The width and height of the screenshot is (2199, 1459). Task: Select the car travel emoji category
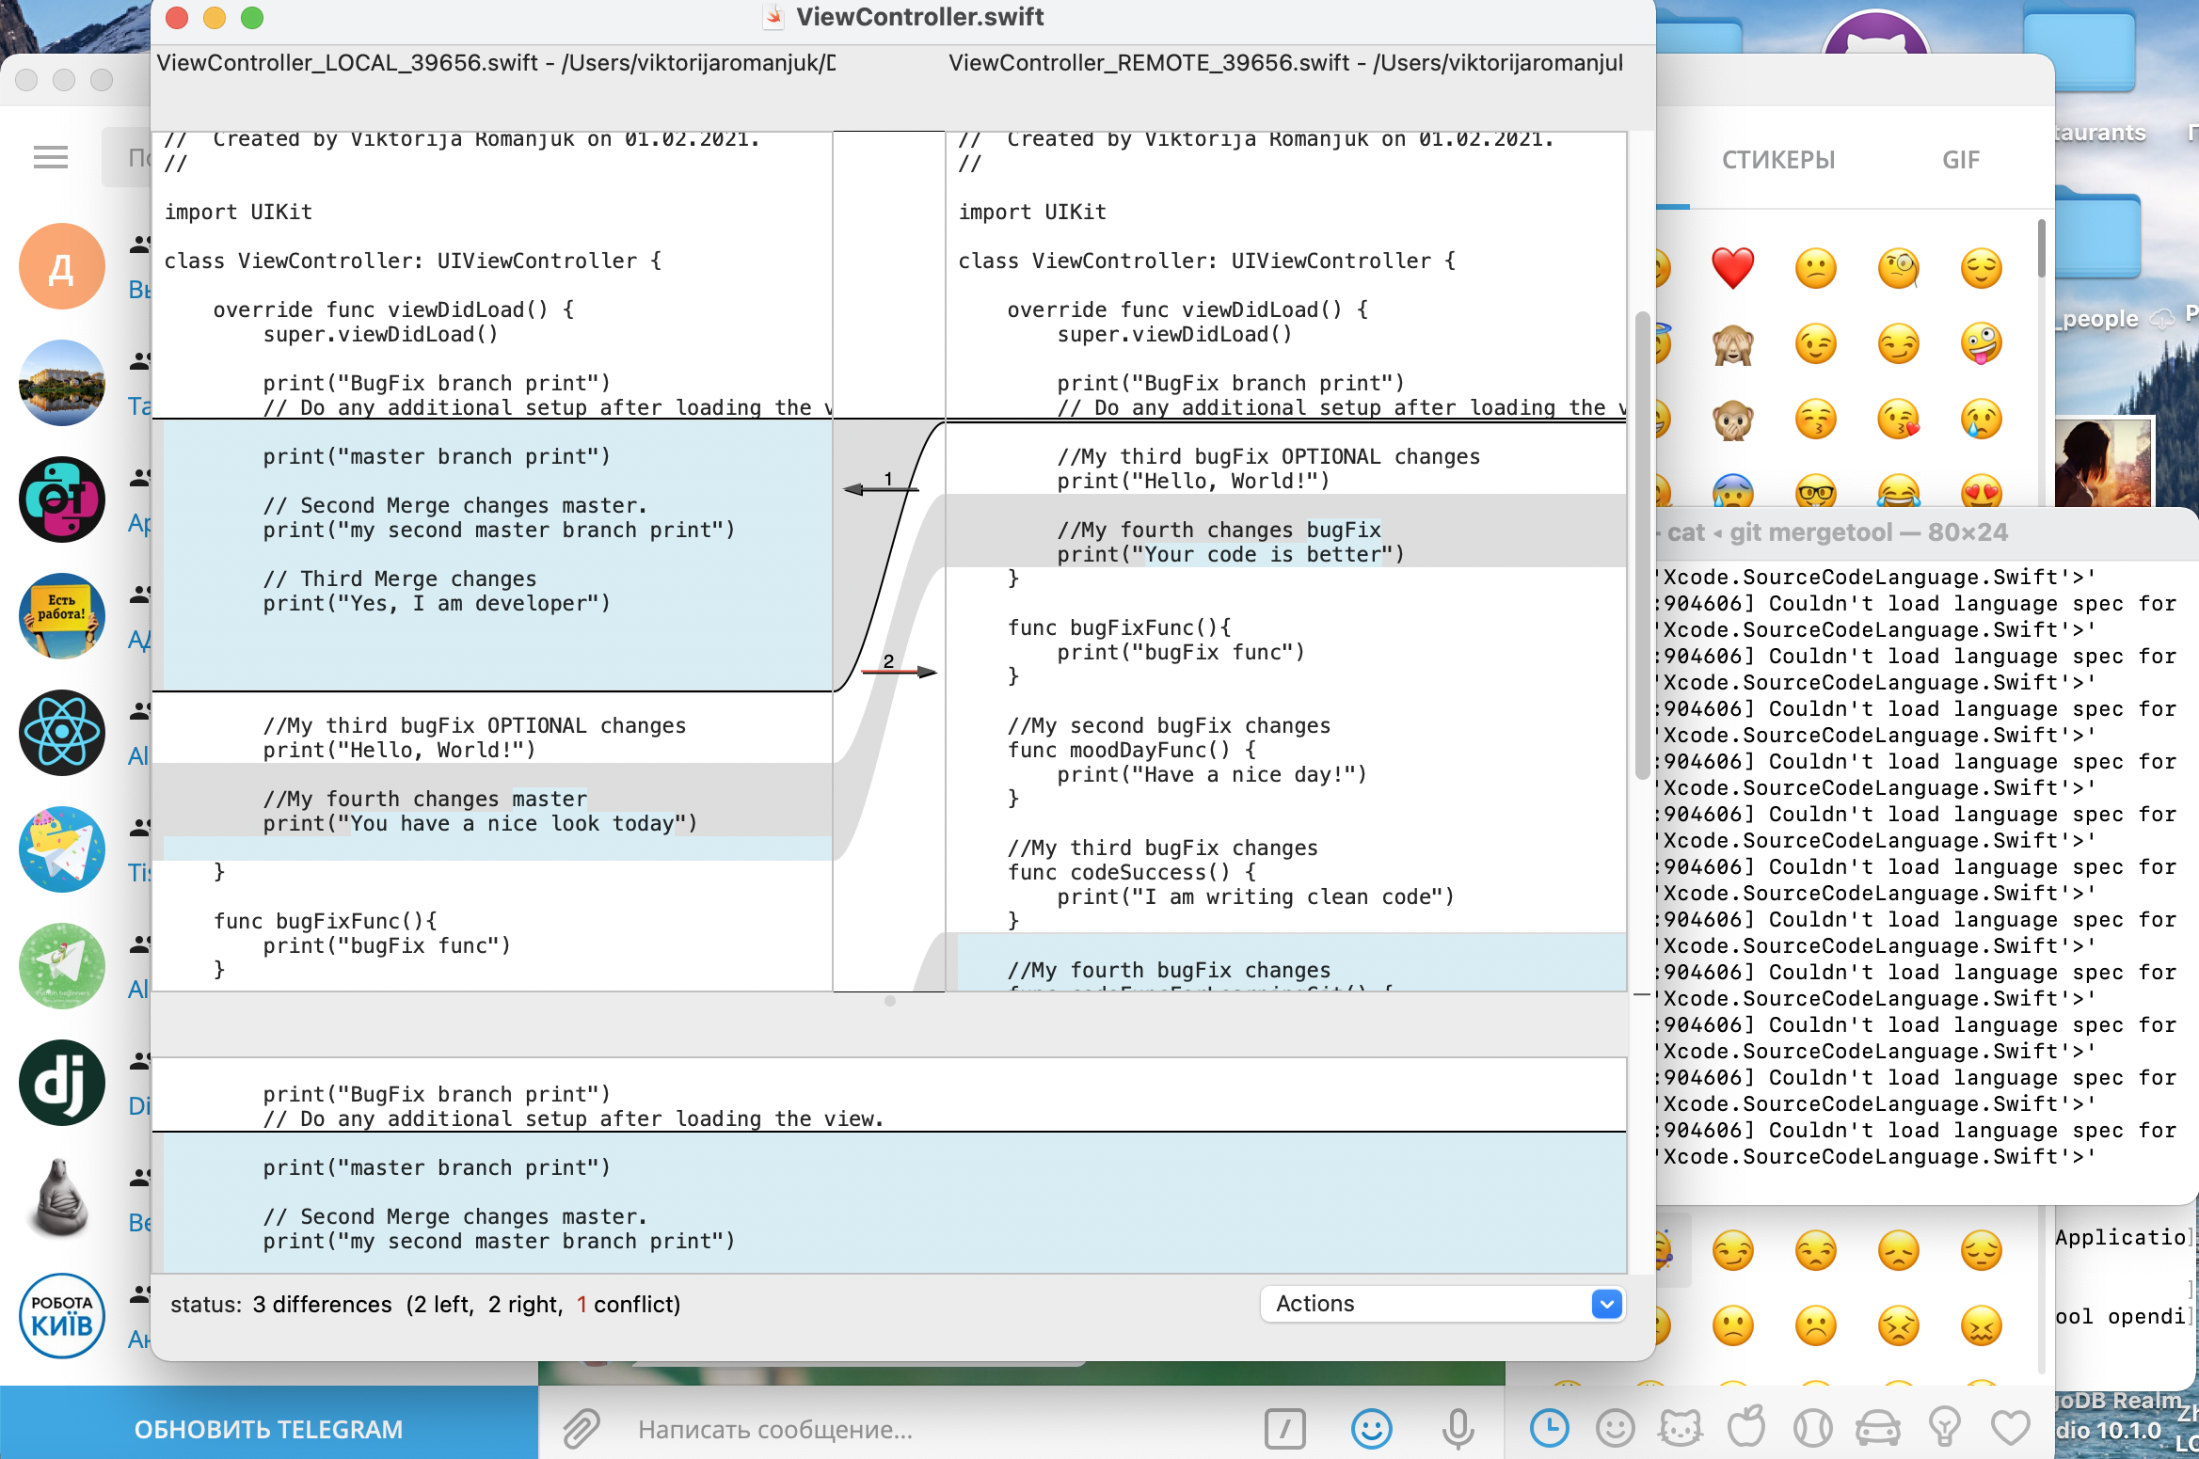[x=1878, y=1430]
